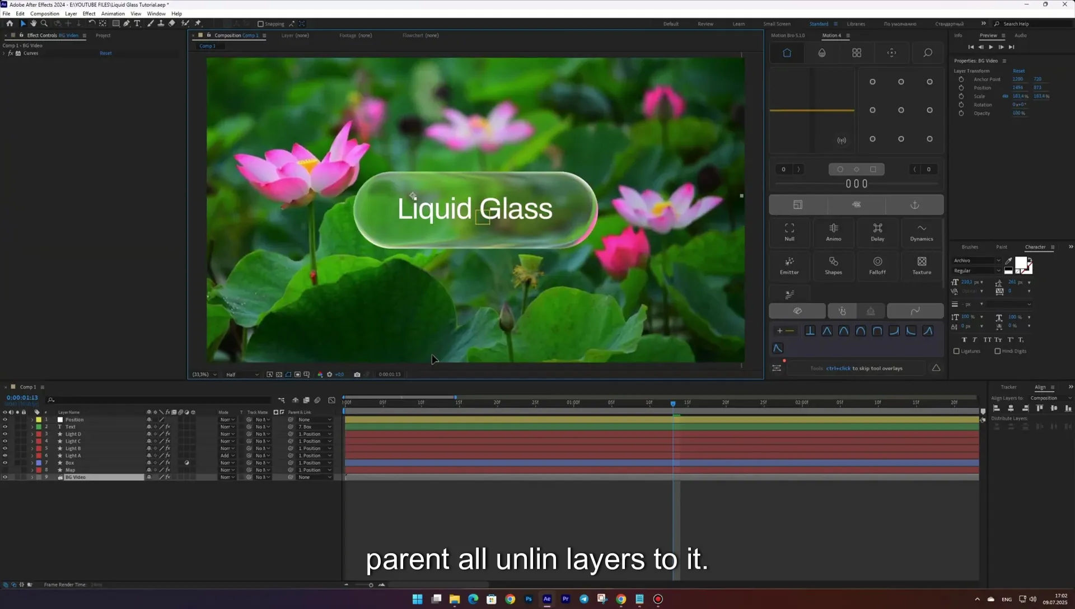Hide the BG Video layer

5,477
